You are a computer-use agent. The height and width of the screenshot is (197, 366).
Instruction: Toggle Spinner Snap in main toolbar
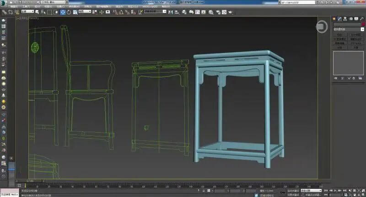pos(133,12)
